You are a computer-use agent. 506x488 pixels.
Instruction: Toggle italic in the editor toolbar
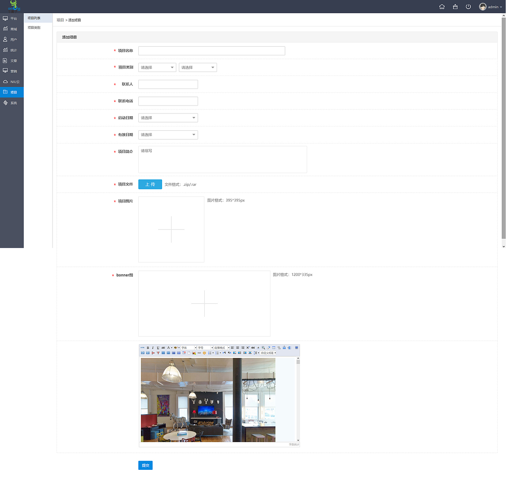(x=153, y=348)
